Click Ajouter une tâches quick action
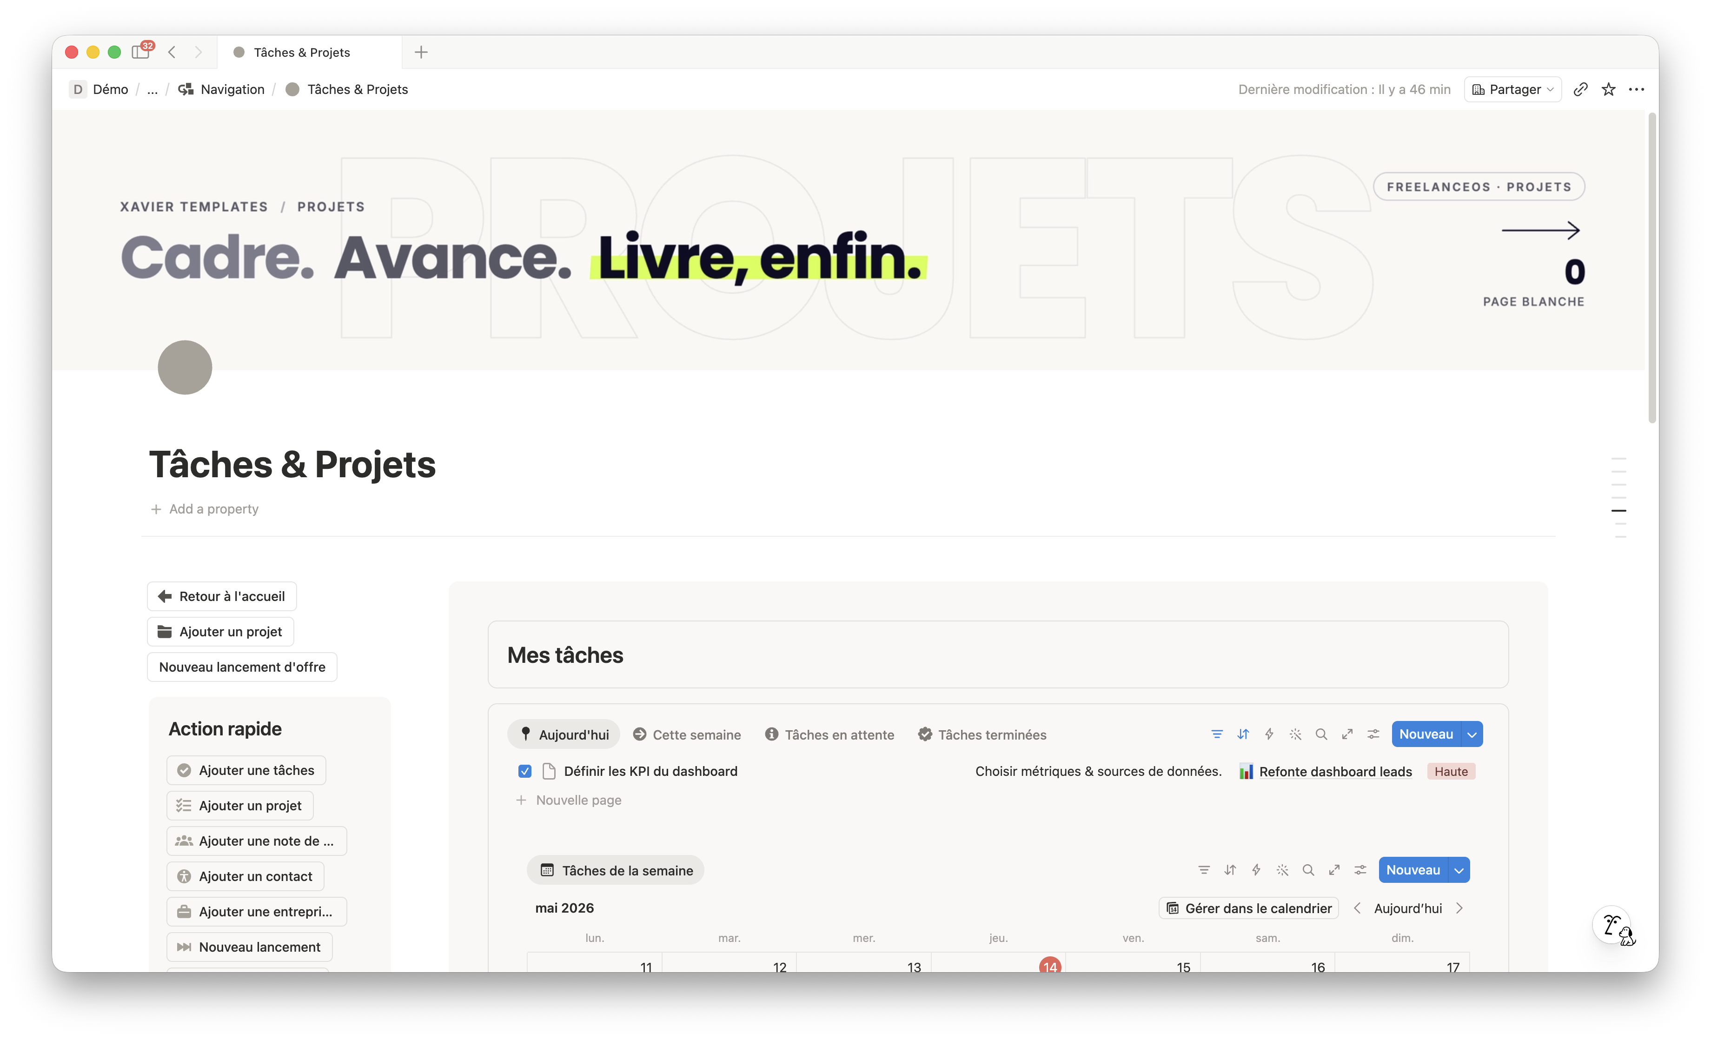The height and width of the screenshot is (1041, 1711). [x=246, y=770]
